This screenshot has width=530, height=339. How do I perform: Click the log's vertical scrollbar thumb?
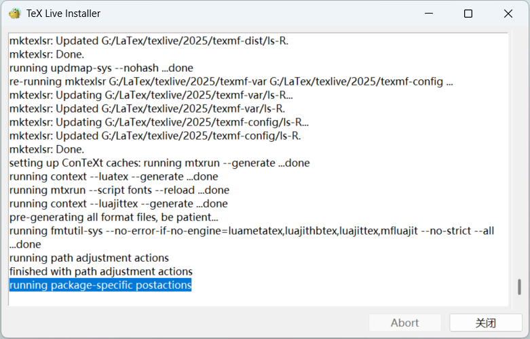point(519,287)
